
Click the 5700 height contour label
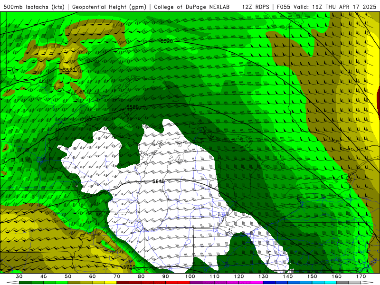point(129,267)
